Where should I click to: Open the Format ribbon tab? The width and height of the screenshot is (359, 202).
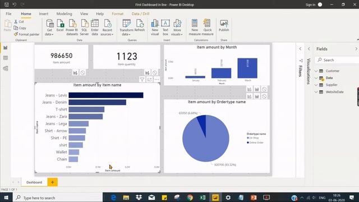point(117,13)
